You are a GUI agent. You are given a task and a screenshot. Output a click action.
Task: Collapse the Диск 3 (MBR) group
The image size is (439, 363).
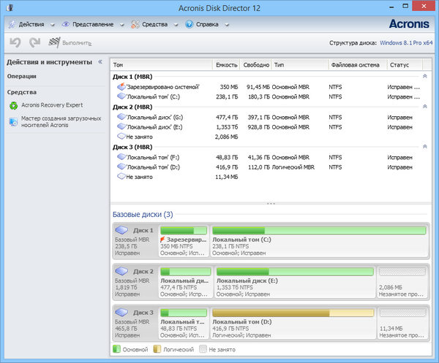pyautogui.click(x=424, y=147)
